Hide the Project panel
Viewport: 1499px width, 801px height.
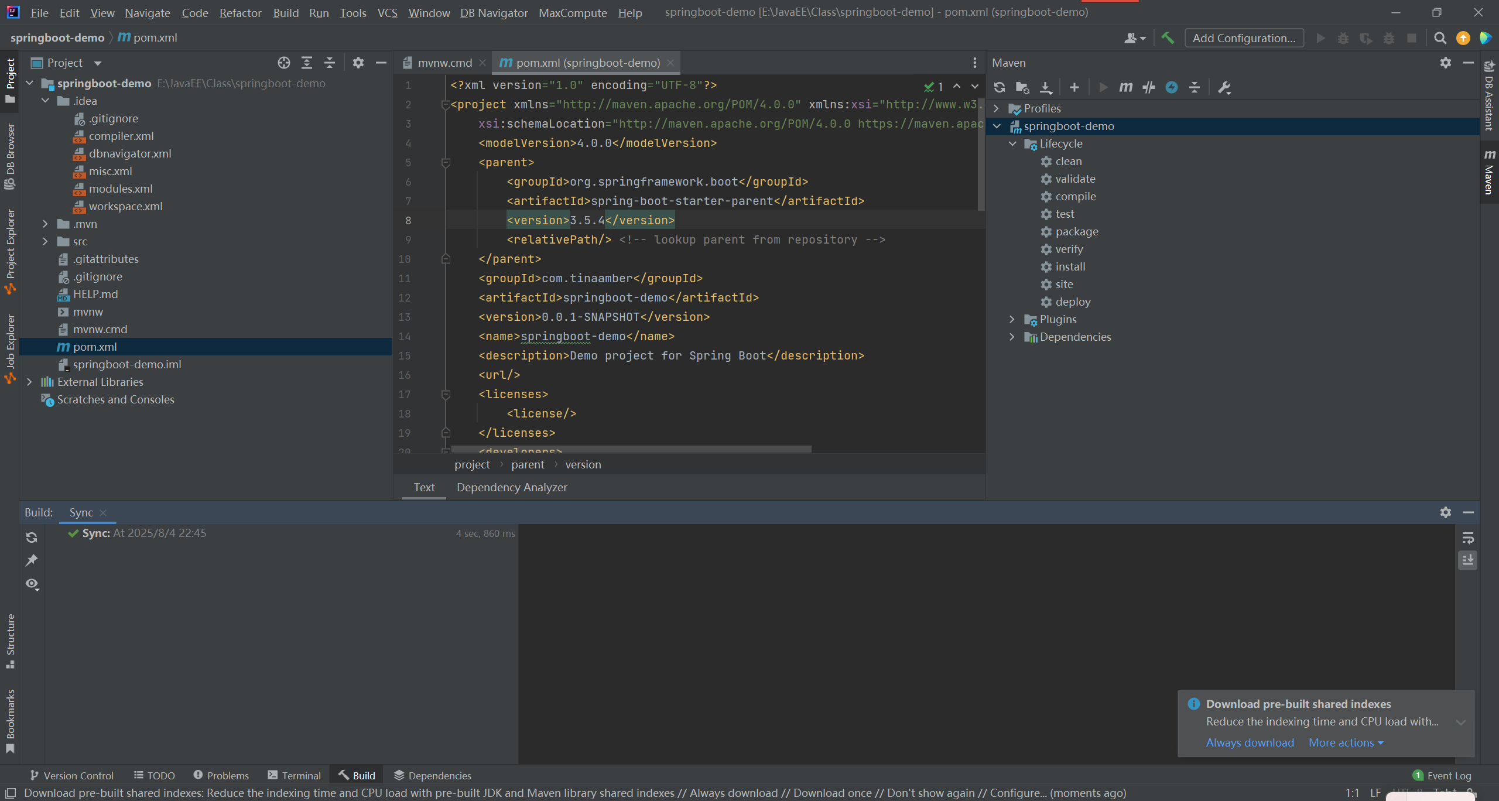381,63
